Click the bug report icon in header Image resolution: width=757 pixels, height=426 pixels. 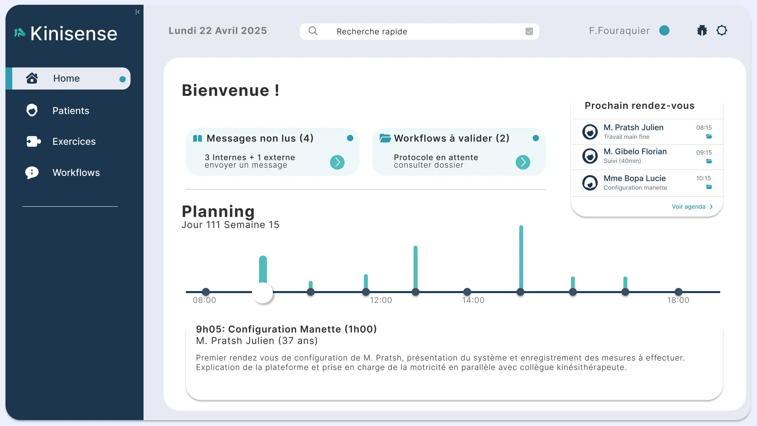click(x=702, y=30)
